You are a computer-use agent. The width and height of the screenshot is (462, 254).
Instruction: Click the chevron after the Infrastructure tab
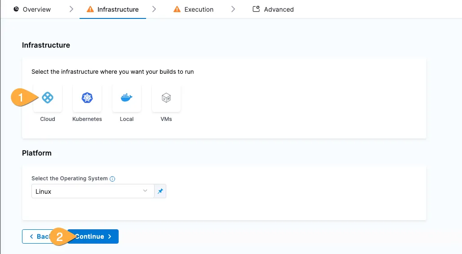(x=154, y=9)
